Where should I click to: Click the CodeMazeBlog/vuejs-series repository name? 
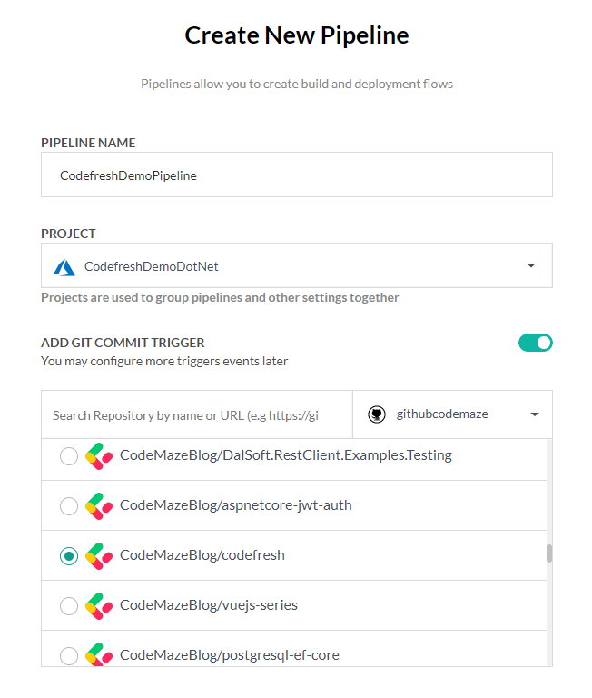point(208,605)
